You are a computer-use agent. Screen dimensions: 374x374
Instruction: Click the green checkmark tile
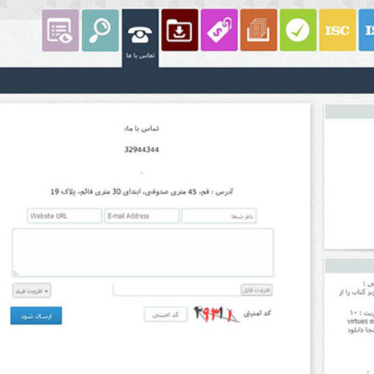tap(298, 30)
